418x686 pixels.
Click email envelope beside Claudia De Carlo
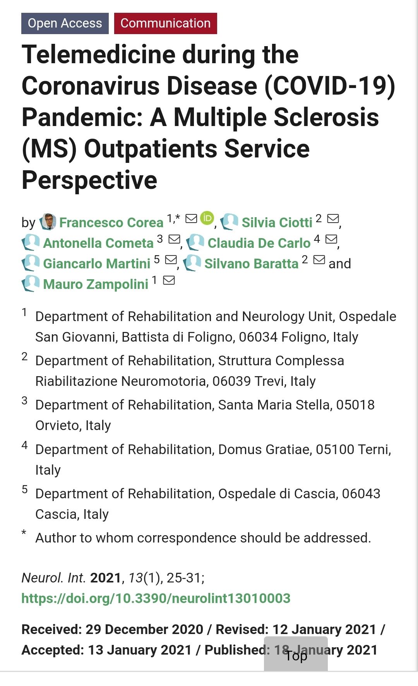point(331,239)
